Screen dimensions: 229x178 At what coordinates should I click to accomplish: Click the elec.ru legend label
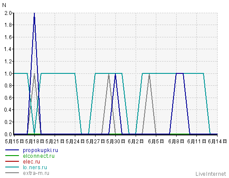click(31, 162)
